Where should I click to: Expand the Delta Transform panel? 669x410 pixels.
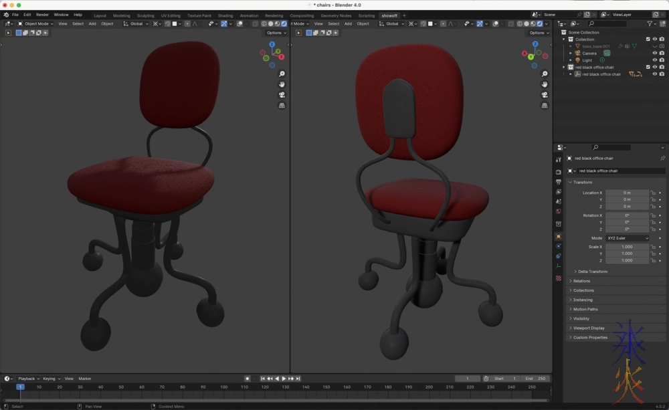pyautogui.click(x=593, y=272)
